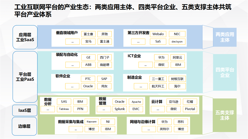Screen dimensions: 248x139
Task: Select the 用友 box
Action: point(104,86)
